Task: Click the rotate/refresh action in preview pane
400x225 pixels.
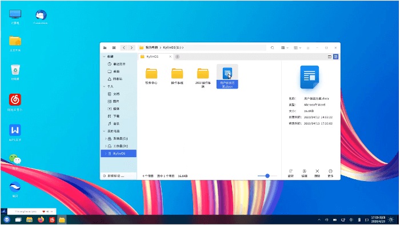Action: (290, 173)
